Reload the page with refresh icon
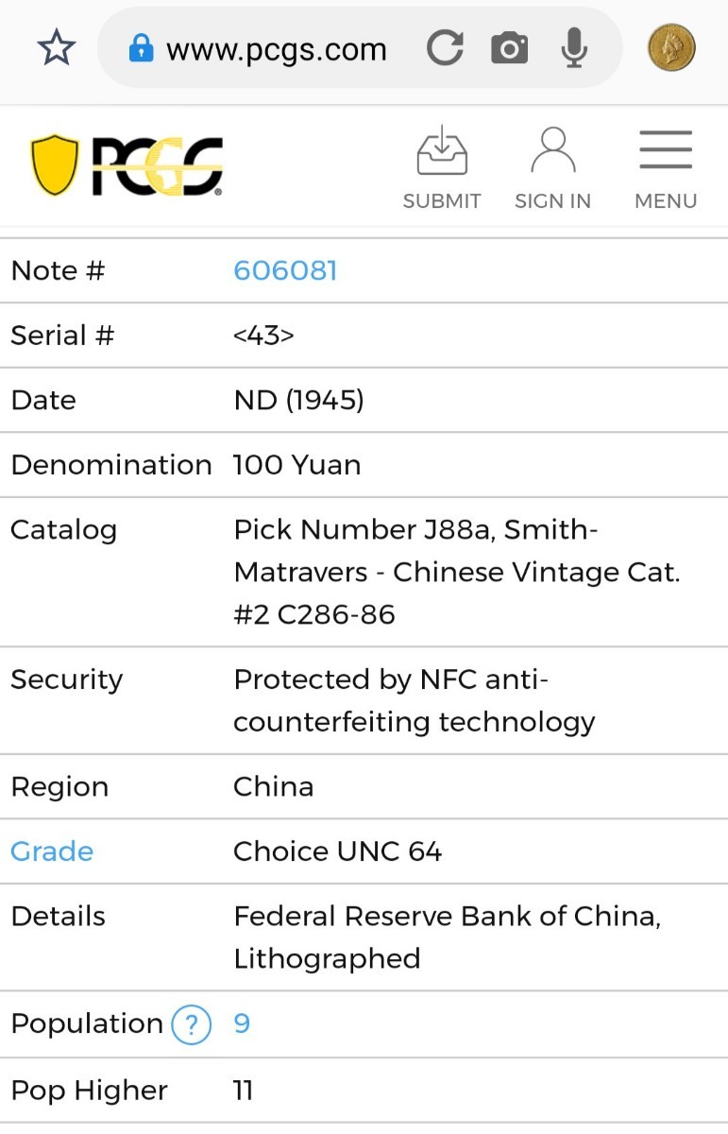 [445, 48]
